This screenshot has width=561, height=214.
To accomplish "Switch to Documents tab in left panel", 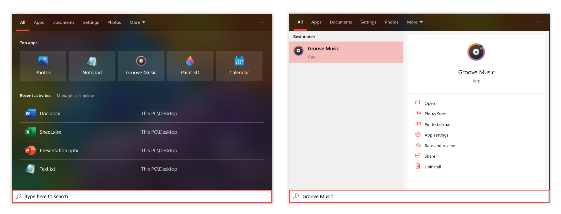I will click(63, 22).
